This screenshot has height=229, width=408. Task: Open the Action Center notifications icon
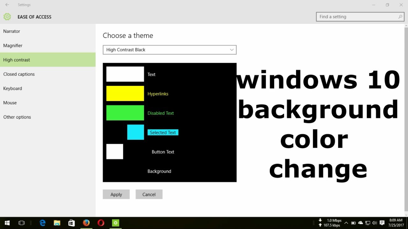click(x=382, y=223)
